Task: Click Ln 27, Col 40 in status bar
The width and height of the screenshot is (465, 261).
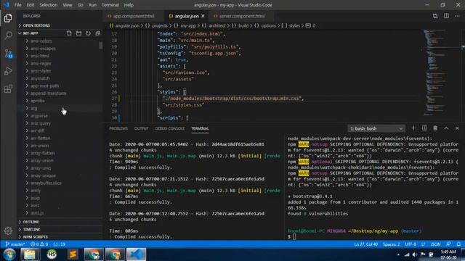Action: (x=365, y=244)
